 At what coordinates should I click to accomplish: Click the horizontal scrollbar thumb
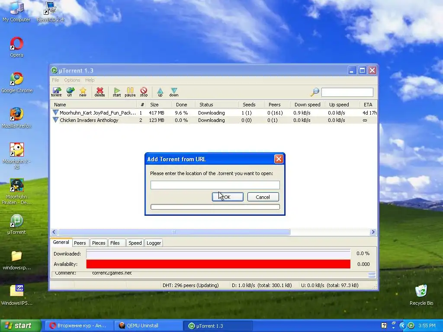pyautogui.click(x=174, y=232)
